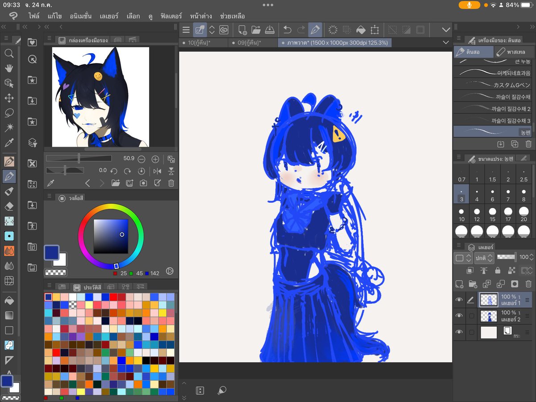
Task: Click the camera import icon in Sub View
Action: coord(143,183)
